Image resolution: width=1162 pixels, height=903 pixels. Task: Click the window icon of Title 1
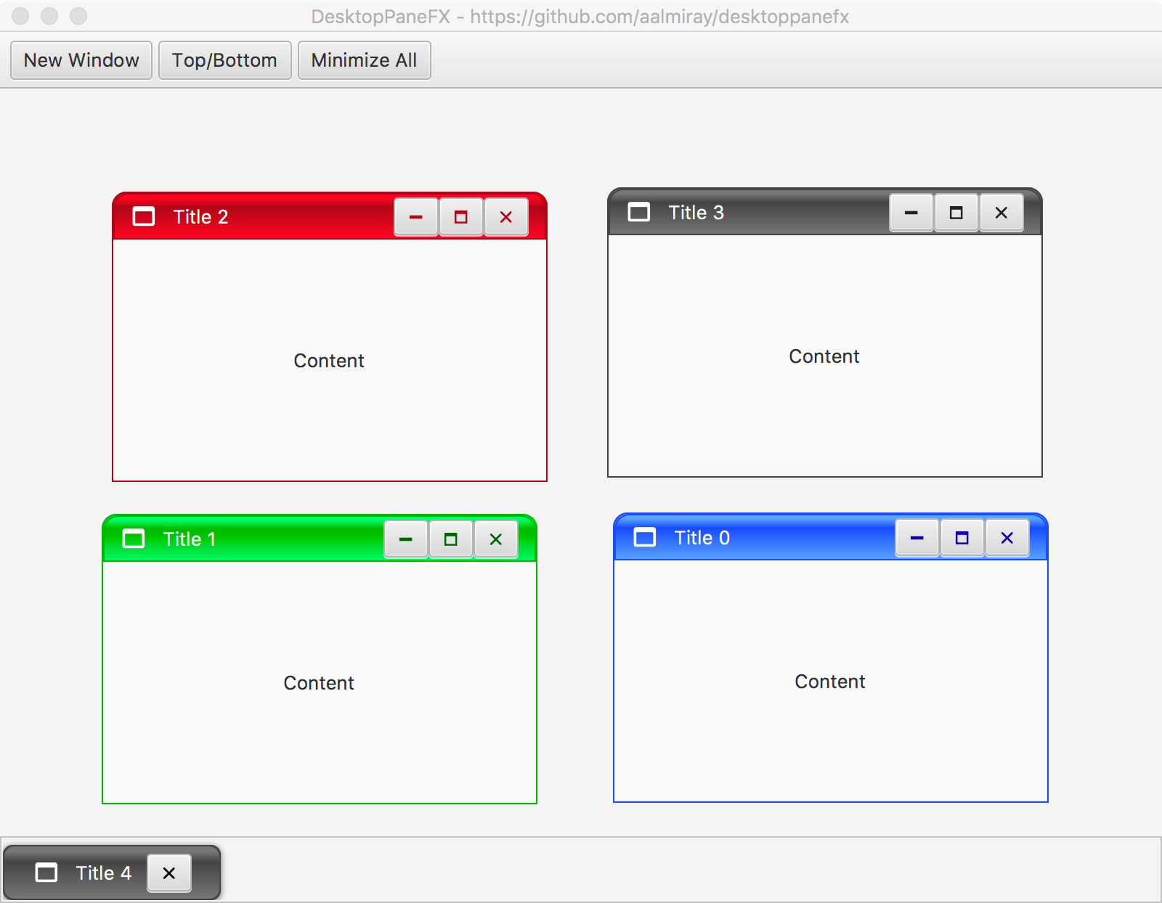(134, 539)
